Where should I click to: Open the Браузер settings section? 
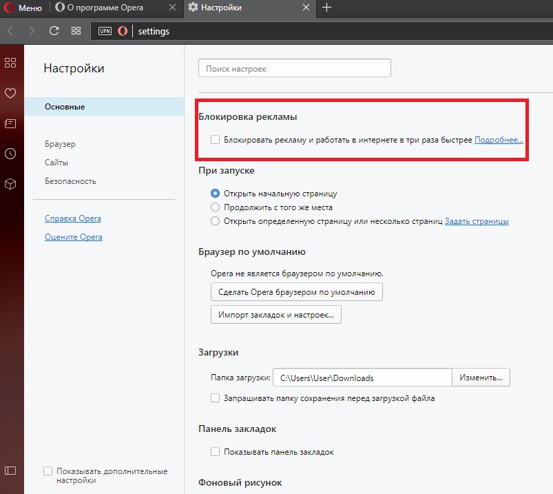click(60, 144)
